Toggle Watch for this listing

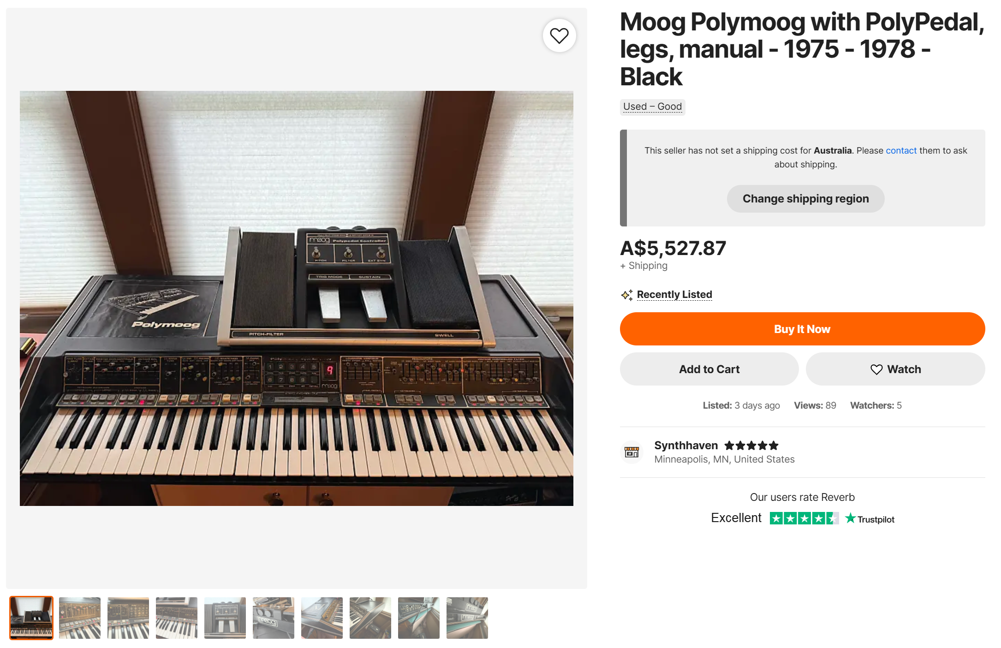point(895,369)
